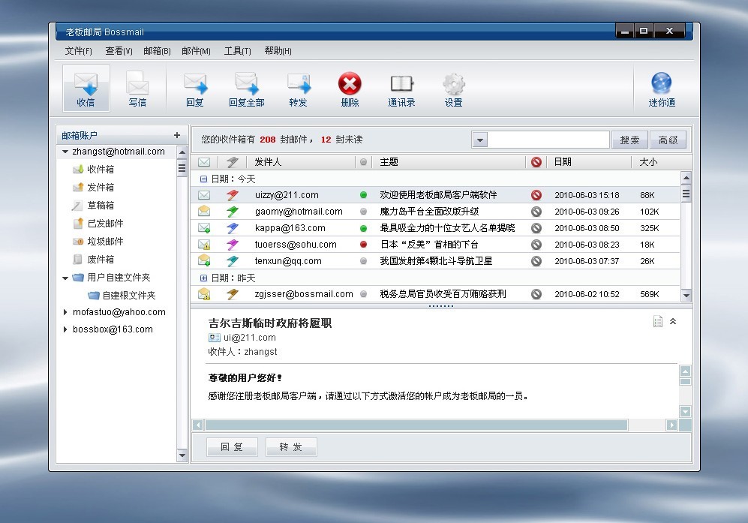Select the 自建根文件夹 folder
748x523 pixels.
[x=122, y=296]
